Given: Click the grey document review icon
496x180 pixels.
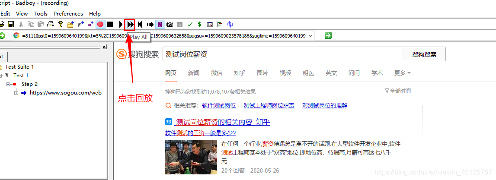Looking at the screenshot, I should [179, 24].
